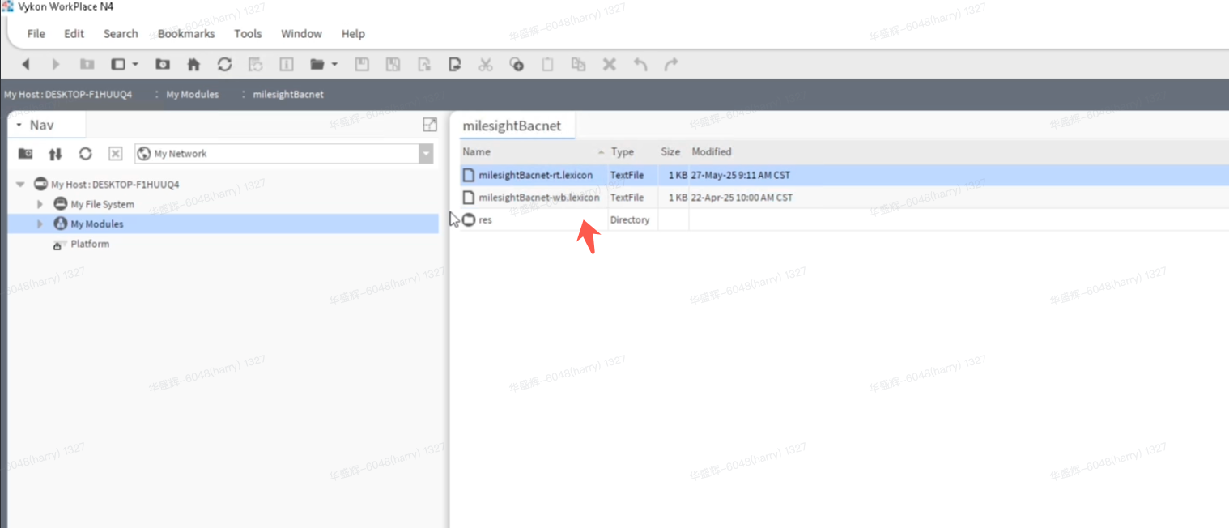Viewport: 1229px width, 528px height.
Task: Open the Tools menu
Action: pos(248,34)
